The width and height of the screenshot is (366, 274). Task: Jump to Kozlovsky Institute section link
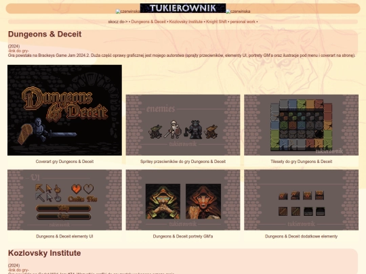point(186,22)
